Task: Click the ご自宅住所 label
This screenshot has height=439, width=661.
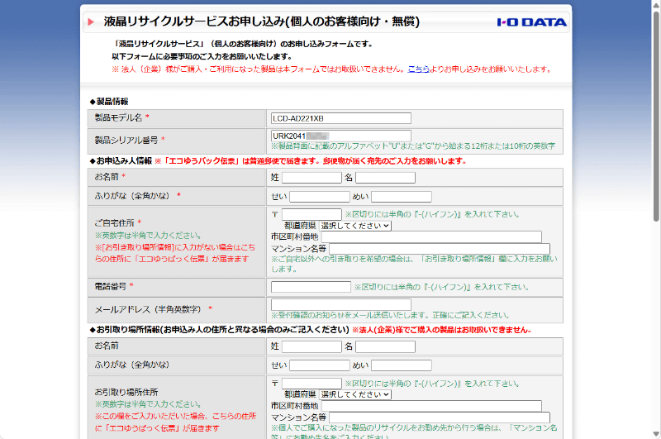Action: point(114,222)
